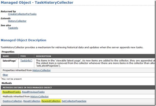Click the filter property link
This screenshot has width=156, height=106.
pos(5,75)
